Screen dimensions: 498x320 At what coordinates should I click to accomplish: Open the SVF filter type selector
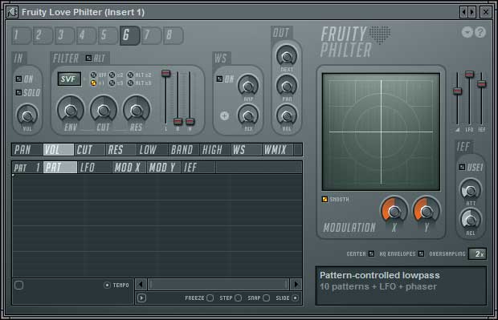[x=69, y=79]
